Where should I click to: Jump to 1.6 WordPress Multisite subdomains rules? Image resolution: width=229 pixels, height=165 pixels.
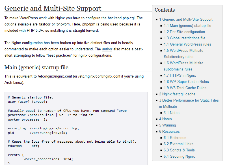click(183, 66)
